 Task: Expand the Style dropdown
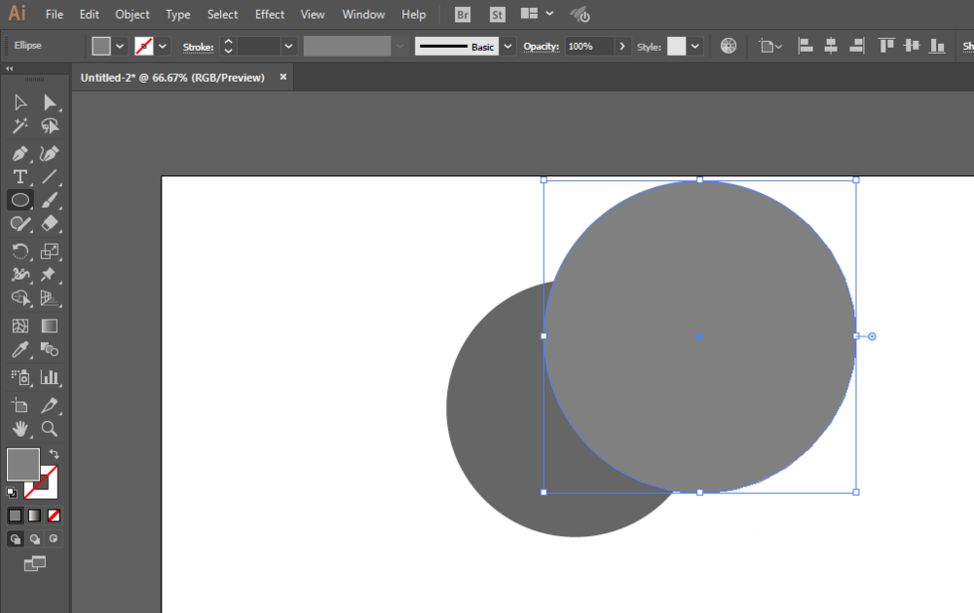695,46
